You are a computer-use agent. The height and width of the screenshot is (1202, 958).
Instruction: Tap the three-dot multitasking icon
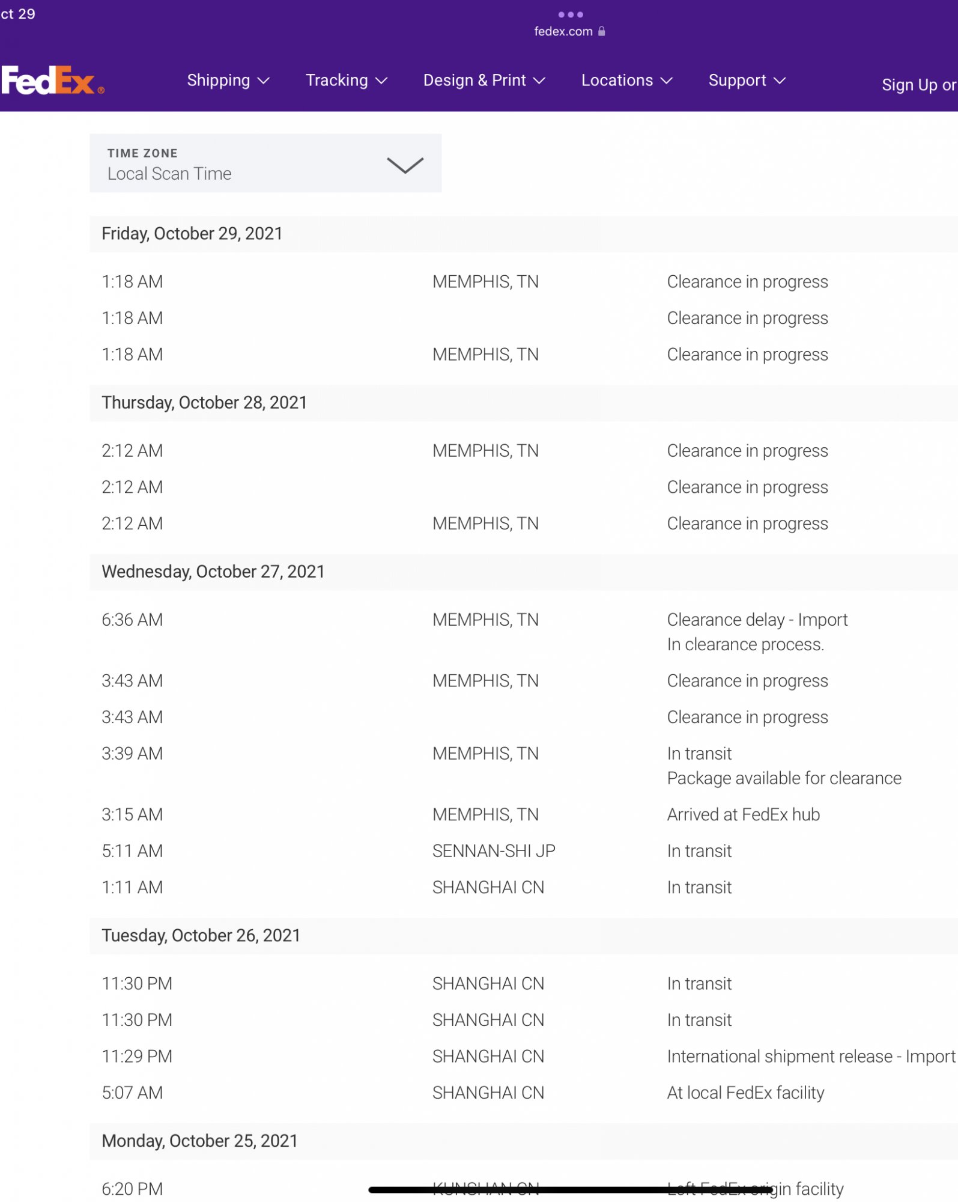click(570, 14)
